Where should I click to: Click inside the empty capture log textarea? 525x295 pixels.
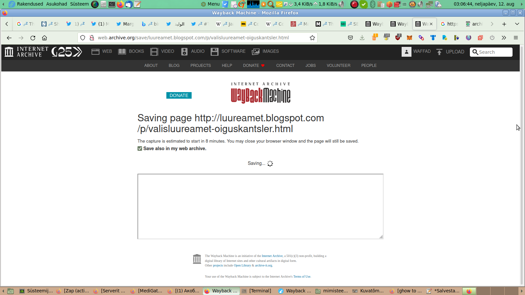click(260, 206)
